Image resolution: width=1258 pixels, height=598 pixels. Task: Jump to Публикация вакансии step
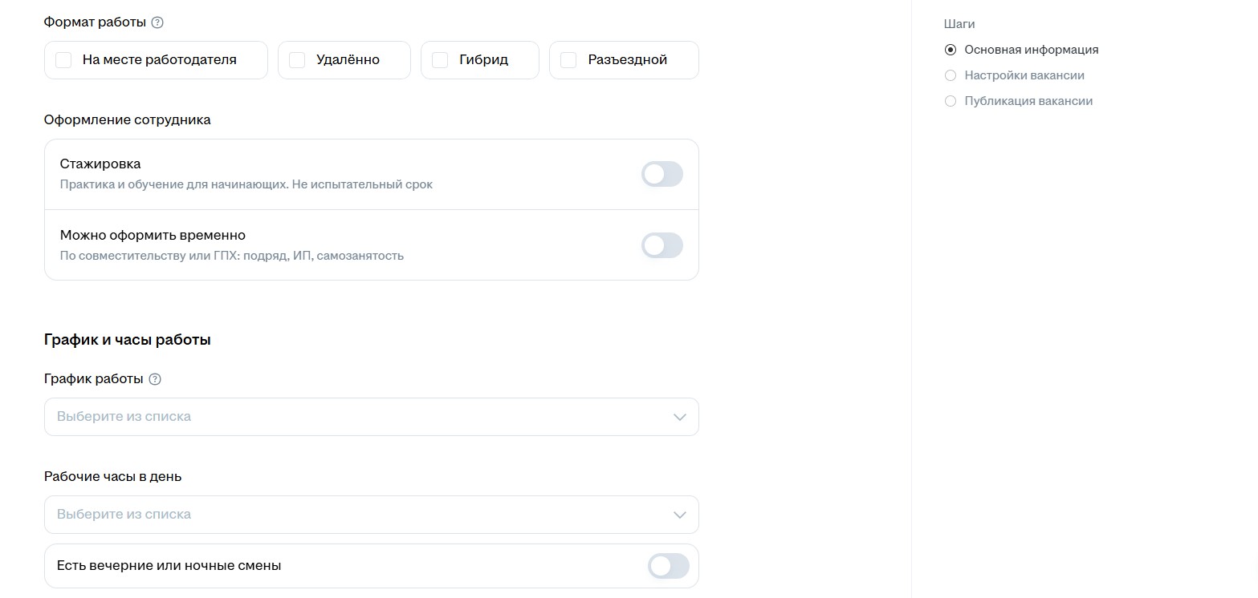[951, 101]
